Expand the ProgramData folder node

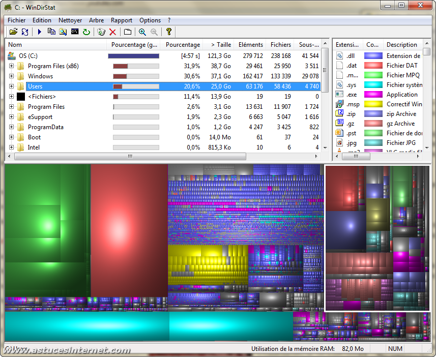pos(11,127)
